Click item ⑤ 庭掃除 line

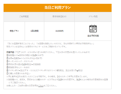[x=18, y=67]
